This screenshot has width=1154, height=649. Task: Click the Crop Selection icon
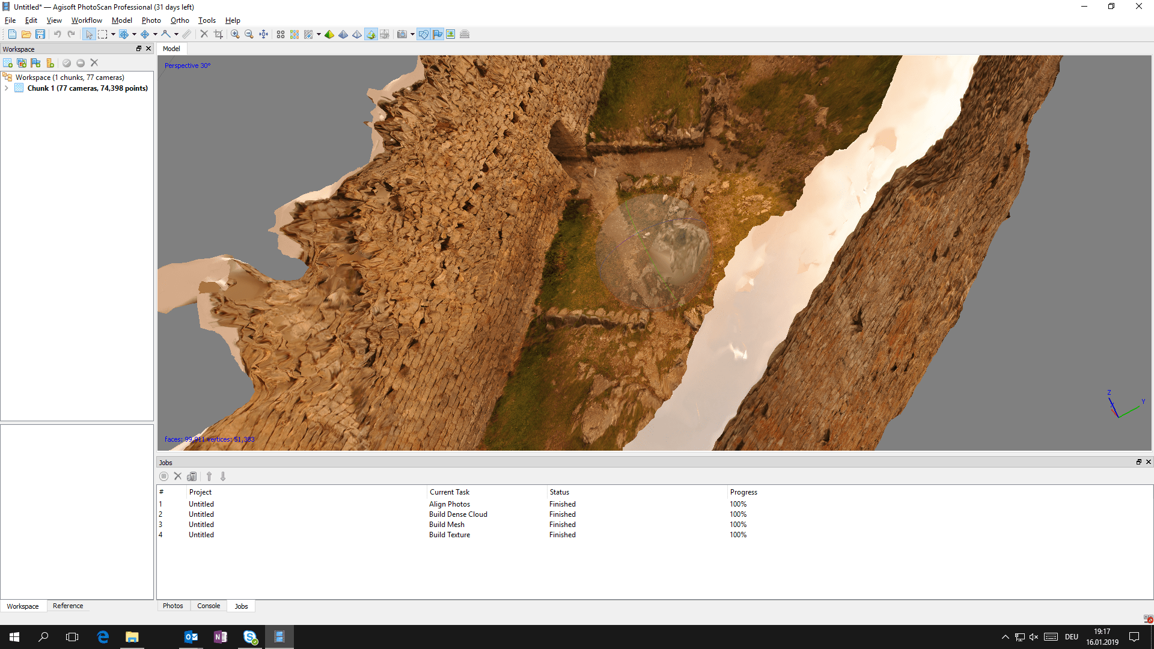coord(218,34)
